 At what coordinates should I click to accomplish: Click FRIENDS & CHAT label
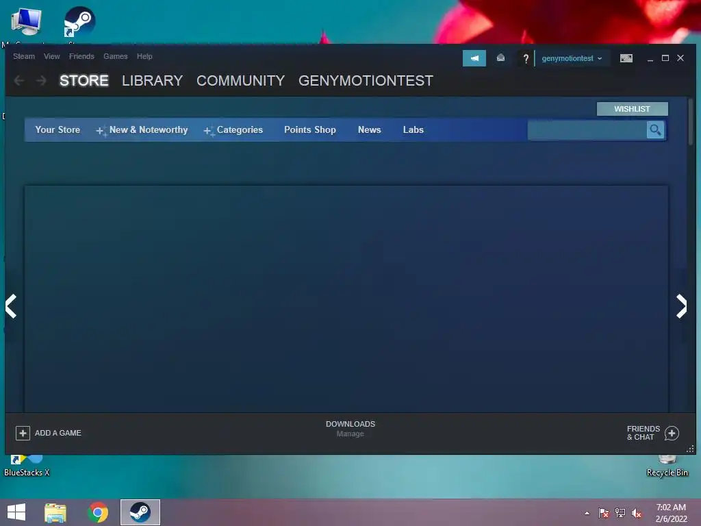coord(643,433)
